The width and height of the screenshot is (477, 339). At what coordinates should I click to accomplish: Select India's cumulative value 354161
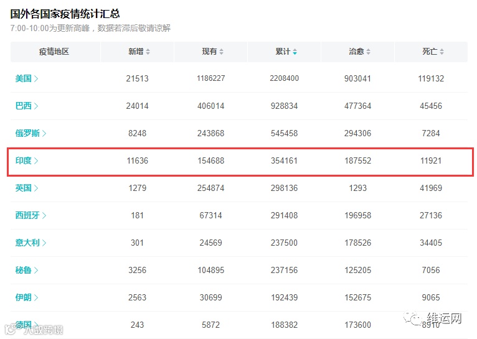(x=284, y=160)
